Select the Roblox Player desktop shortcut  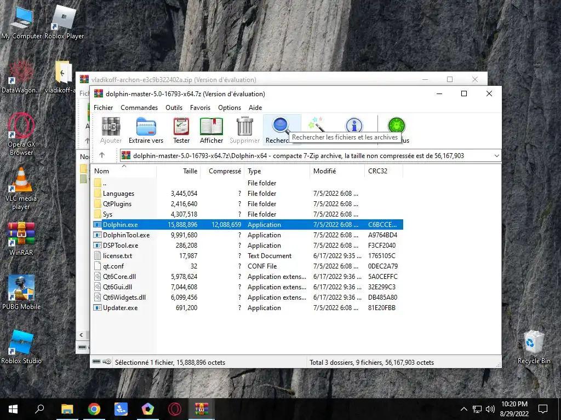(x=64, y=23)
